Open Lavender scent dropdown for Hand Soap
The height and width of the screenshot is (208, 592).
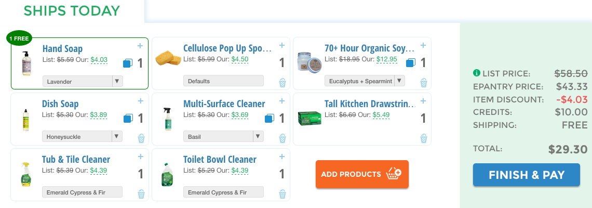click(x=83, y=81)
